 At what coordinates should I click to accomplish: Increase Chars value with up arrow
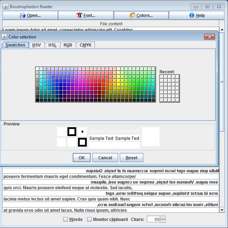pyautogui.click(x=162, y=218)
